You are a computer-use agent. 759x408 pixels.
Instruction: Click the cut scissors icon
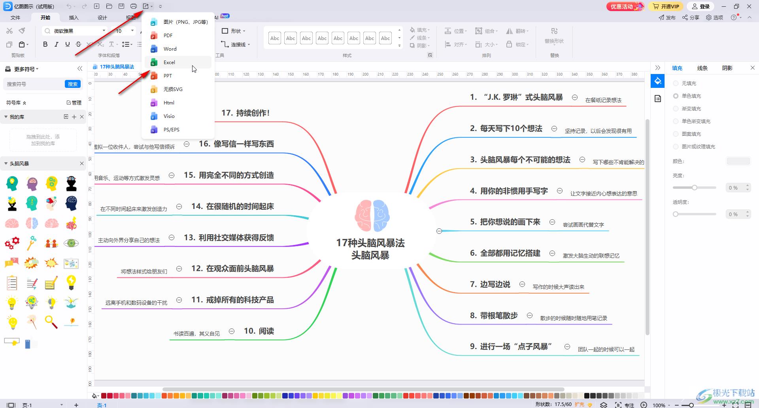click(9, 31)
